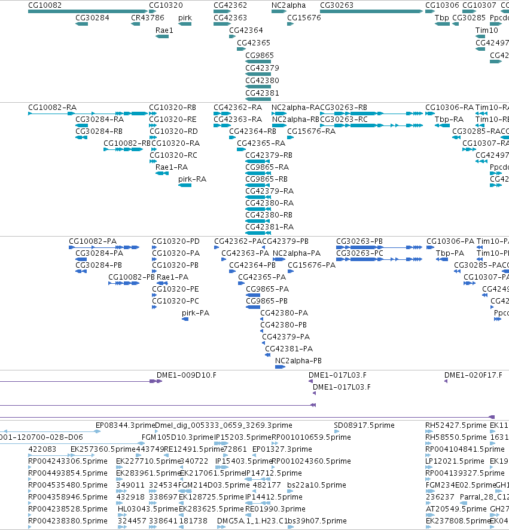Click the Rae1 gene label

[x=164, y=30]
